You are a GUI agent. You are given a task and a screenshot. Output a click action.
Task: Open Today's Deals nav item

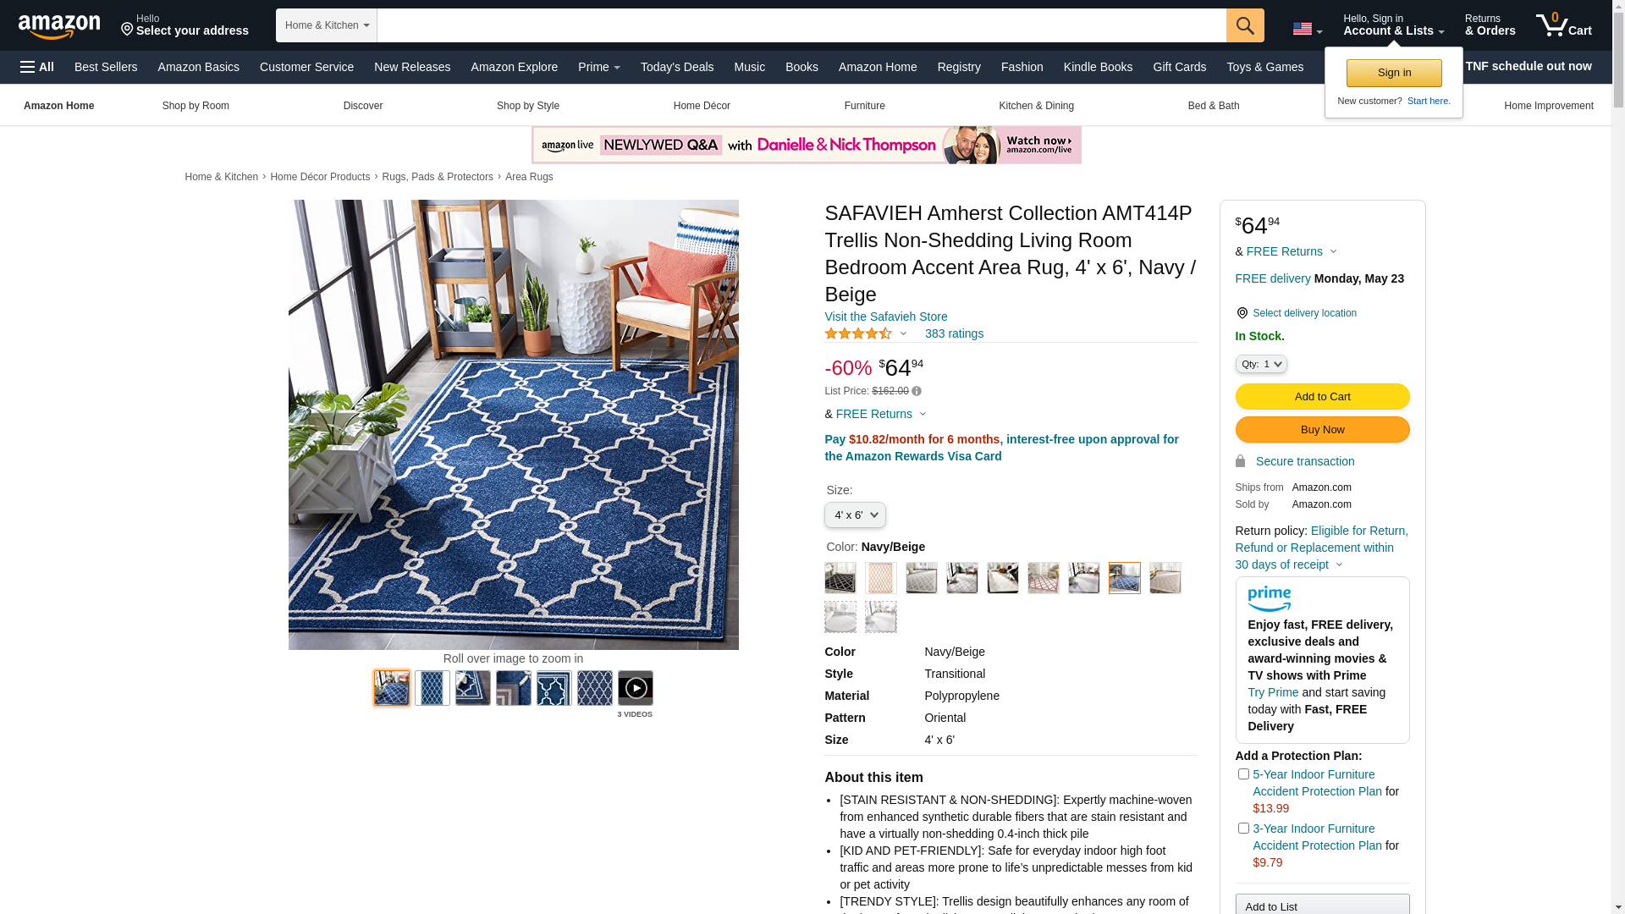point(677,67)
